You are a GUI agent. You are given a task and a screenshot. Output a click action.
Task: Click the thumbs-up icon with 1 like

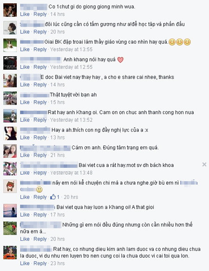53,197
